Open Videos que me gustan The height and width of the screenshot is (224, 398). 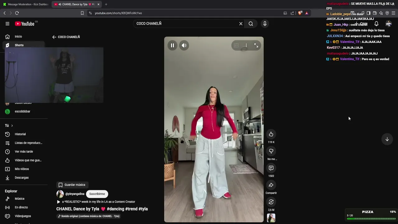[24, 160]
